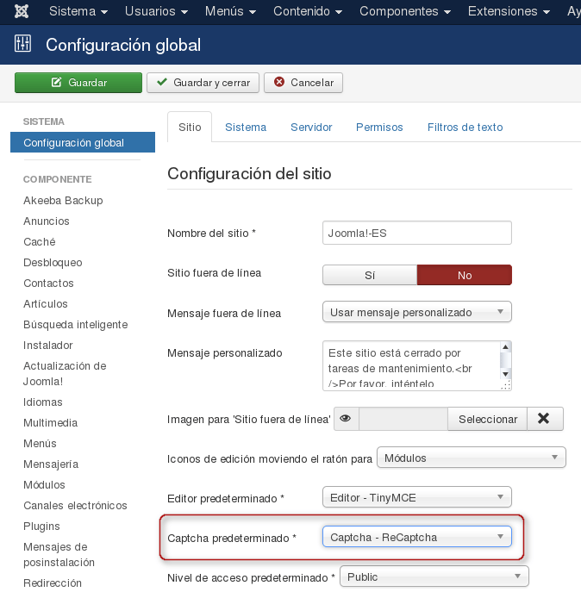
Task: Open Akeeba Backup in the sidebar
Action: pos(63,201)
